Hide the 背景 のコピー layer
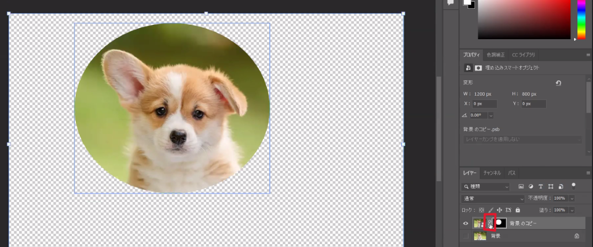The image size is (593, 247). tap(466, 223)
